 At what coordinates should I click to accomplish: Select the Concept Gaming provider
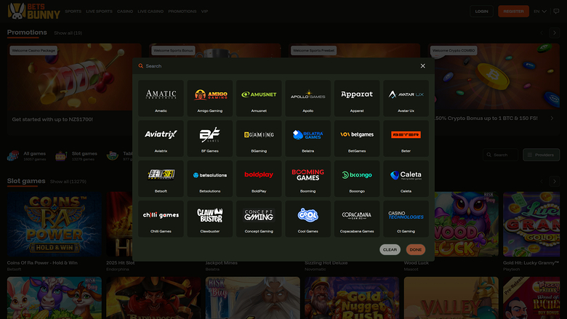259,219
